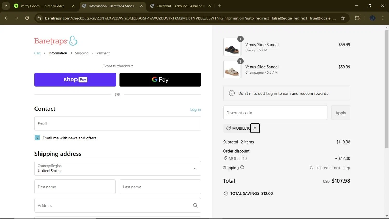Bookmark this page with the star icon
Screen dimensions: 389x219
tap(343, 18)
